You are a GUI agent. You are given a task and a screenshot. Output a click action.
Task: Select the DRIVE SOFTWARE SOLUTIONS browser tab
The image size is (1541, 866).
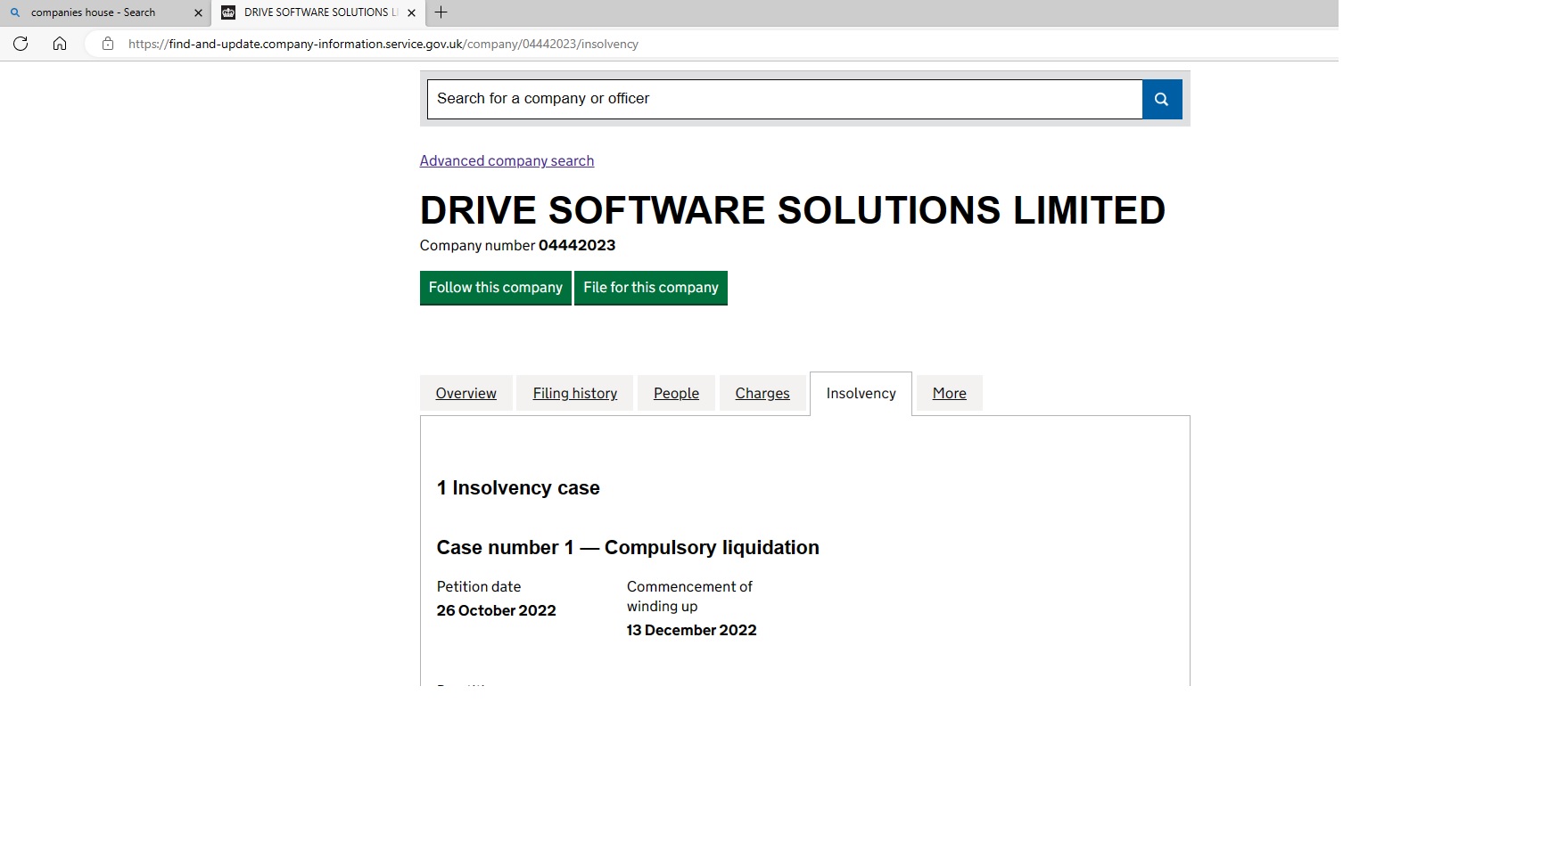tap(318, 12)
